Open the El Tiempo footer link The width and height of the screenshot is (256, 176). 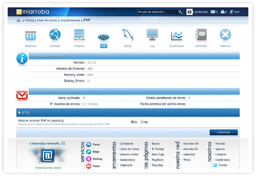tap(158, 149)
